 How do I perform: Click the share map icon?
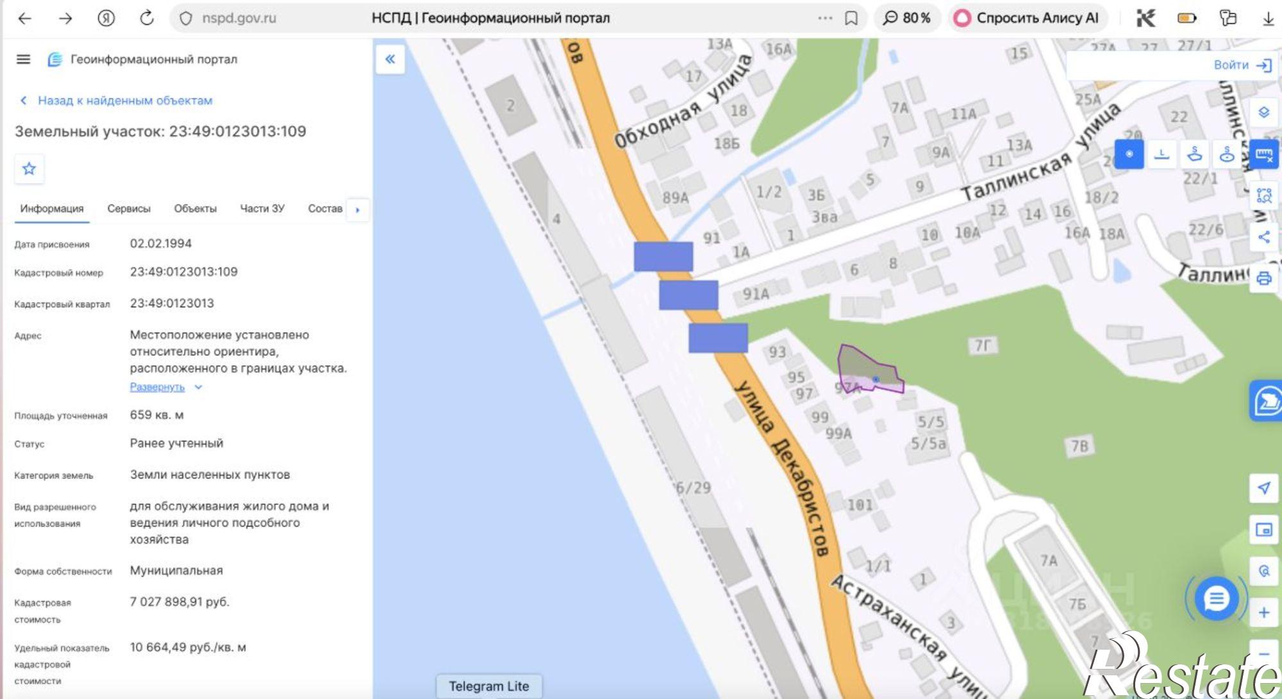click(1263, 237)
